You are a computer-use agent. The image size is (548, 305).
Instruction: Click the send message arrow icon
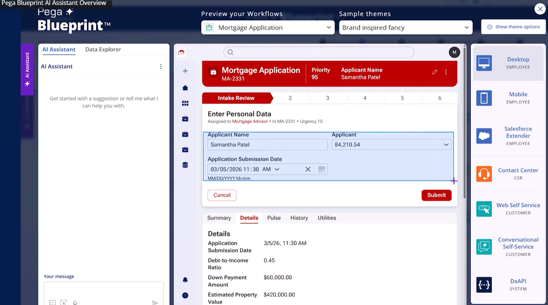pos(155,303)
